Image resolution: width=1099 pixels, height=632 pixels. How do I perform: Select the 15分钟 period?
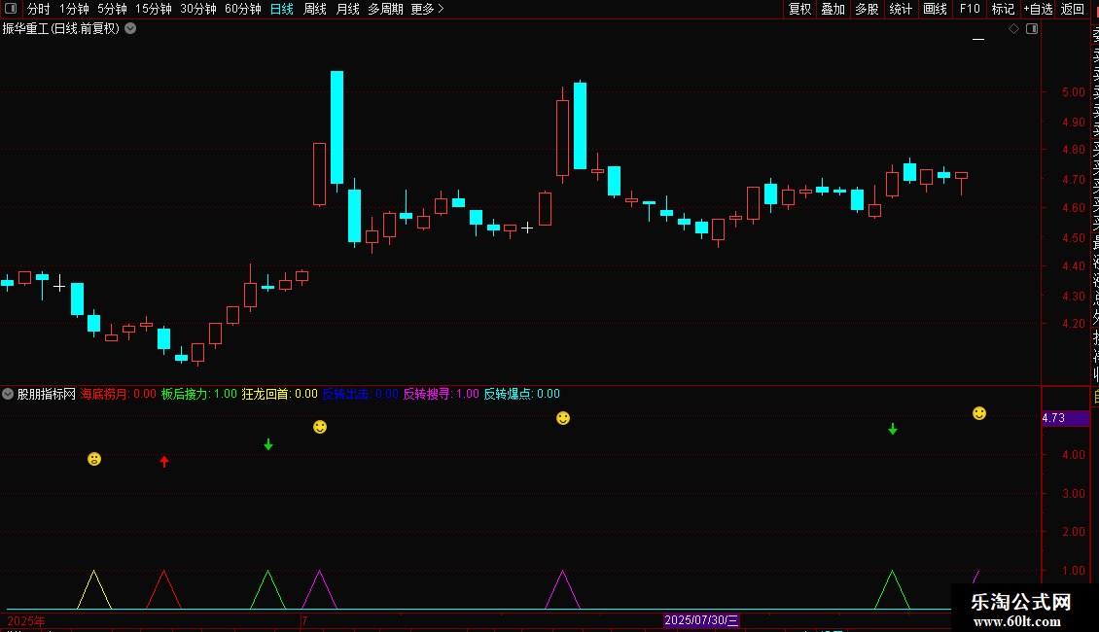[154, 9]
